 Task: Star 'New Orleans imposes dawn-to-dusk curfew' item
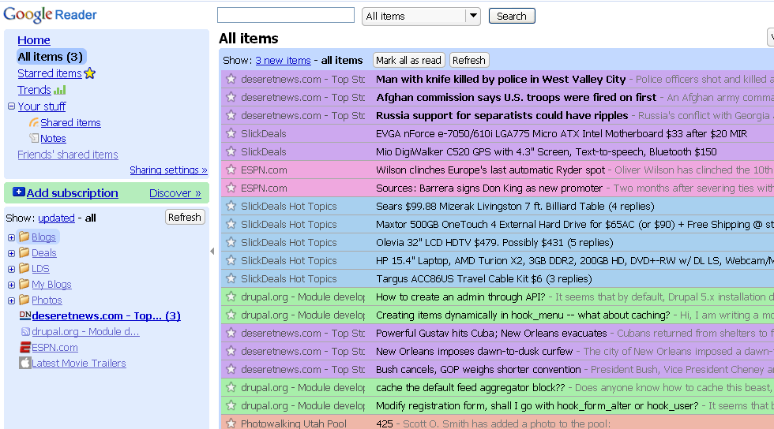tap(231, 351)
